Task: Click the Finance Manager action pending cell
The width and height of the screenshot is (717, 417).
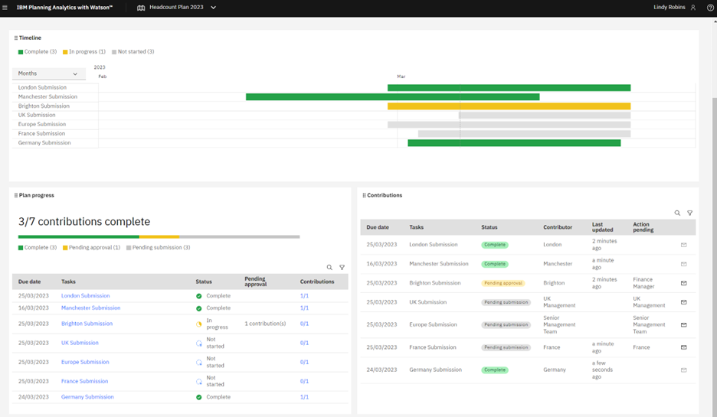Action: [x=643, y=283]
